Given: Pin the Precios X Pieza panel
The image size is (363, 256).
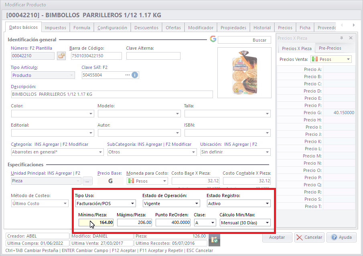Looking at the screenshot, I should (342, 38).
